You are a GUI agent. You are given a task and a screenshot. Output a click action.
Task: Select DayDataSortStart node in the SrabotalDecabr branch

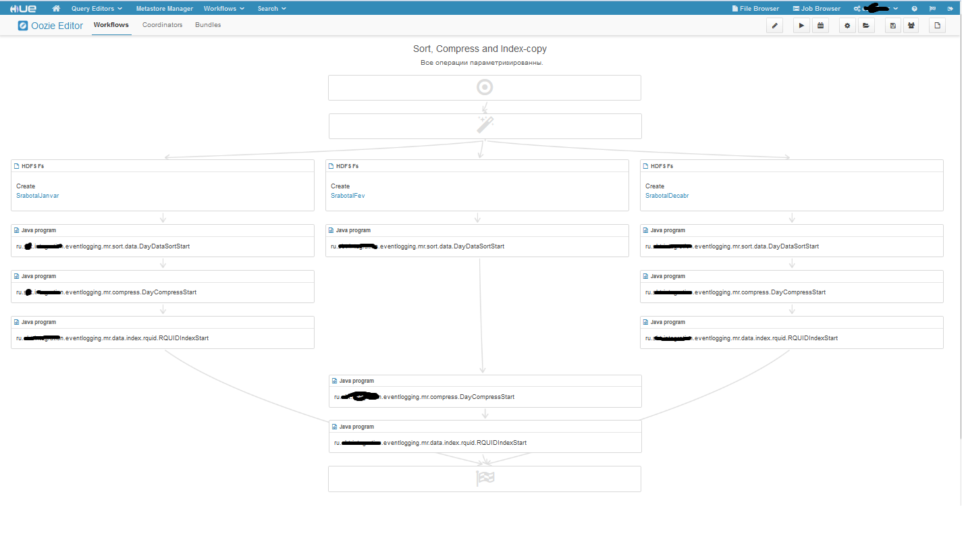pyautogui.click(x=792, y=240)
